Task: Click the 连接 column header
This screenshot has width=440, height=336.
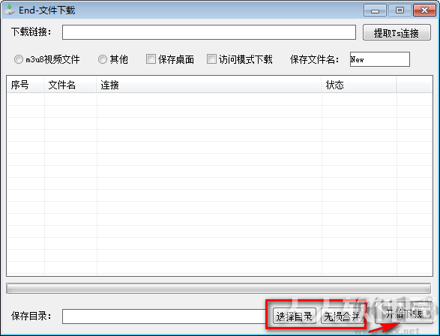Action: (209, 85)
